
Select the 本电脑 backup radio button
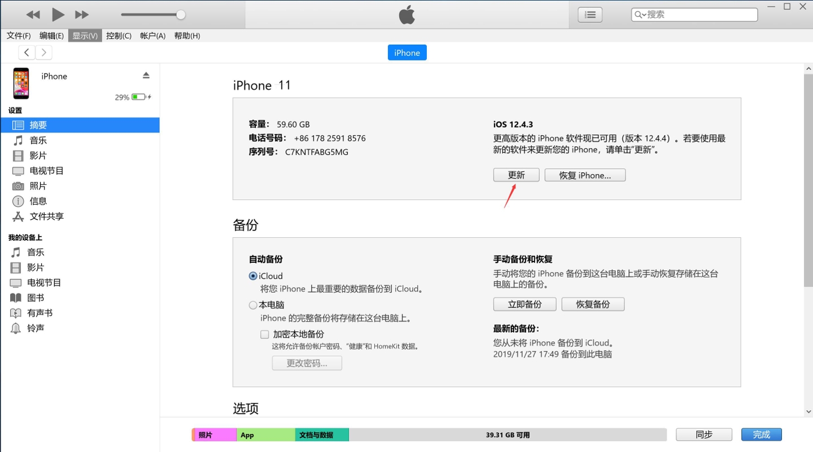pyautogui.click(x=253, y=305)
